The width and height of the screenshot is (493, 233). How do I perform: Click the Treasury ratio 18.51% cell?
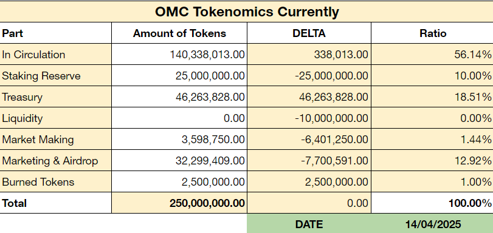coord(432,96)
